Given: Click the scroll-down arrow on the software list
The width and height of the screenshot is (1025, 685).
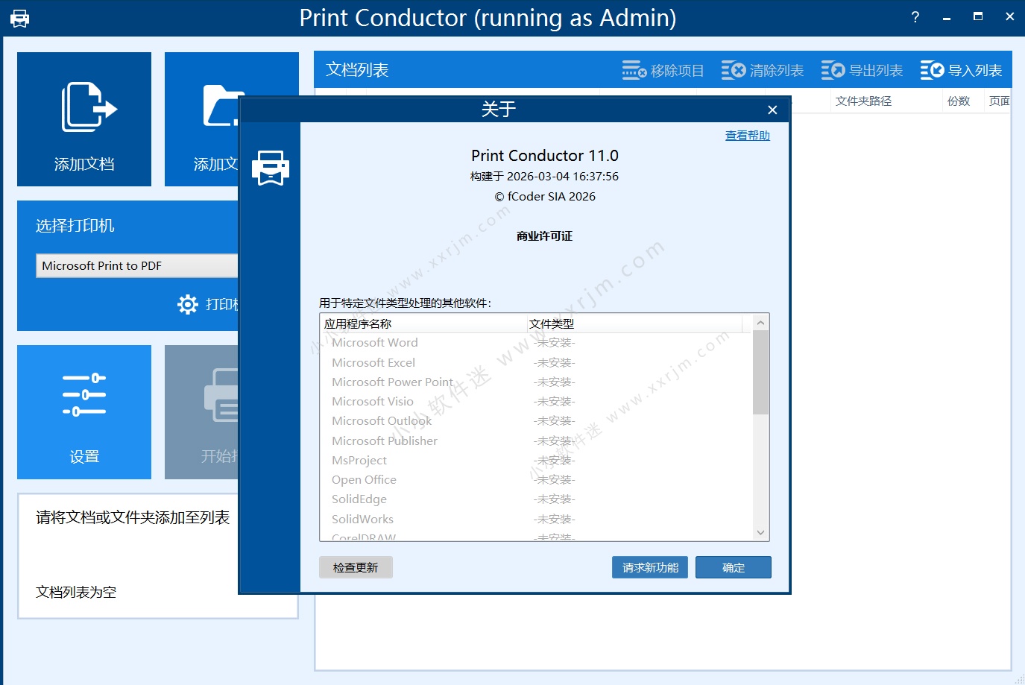Looking at the screenshot, I should point(760,532).
